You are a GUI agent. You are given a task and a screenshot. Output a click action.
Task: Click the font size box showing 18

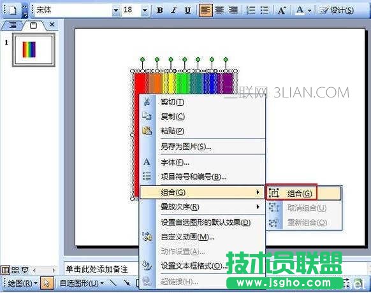pyautogui.click(x=131, y=10)
